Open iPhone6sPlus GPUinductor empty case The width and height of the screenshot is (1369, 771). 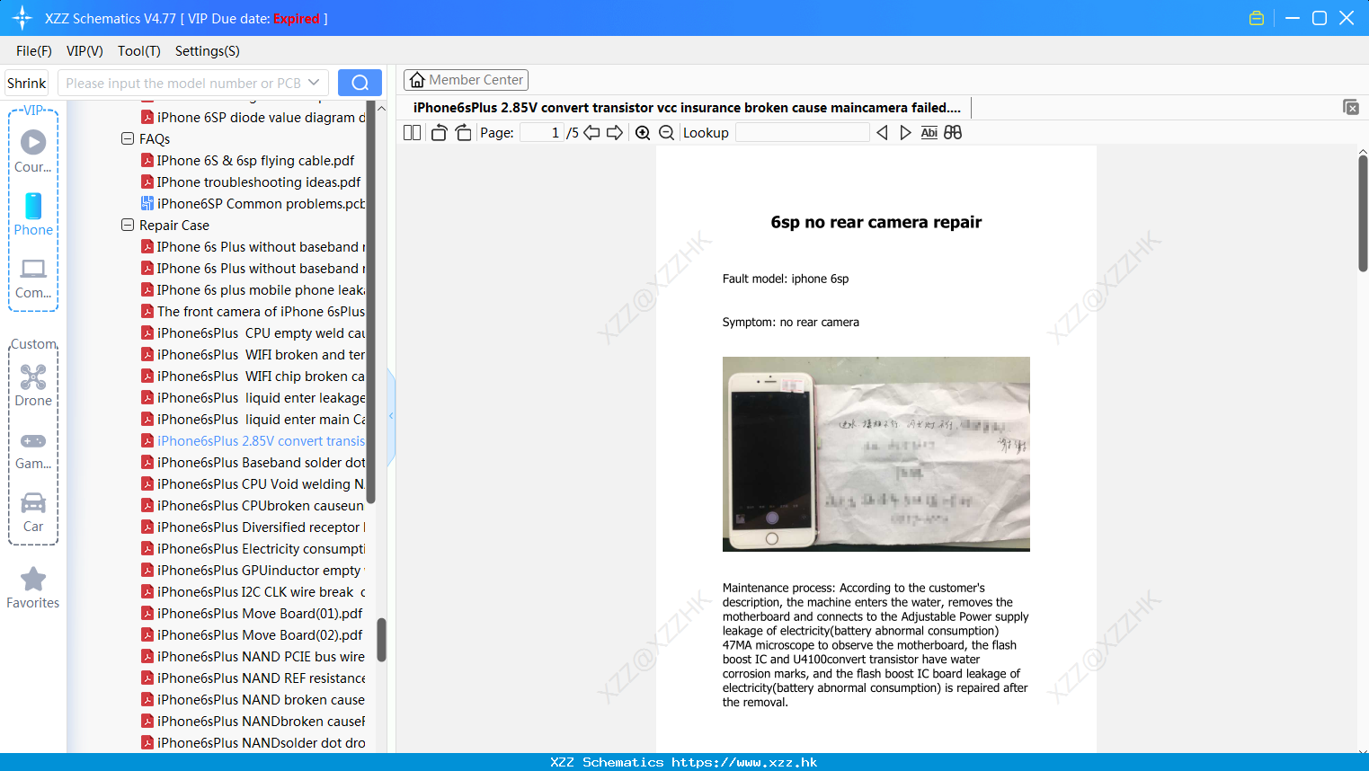pyautogui.click(x=253, y=570)
